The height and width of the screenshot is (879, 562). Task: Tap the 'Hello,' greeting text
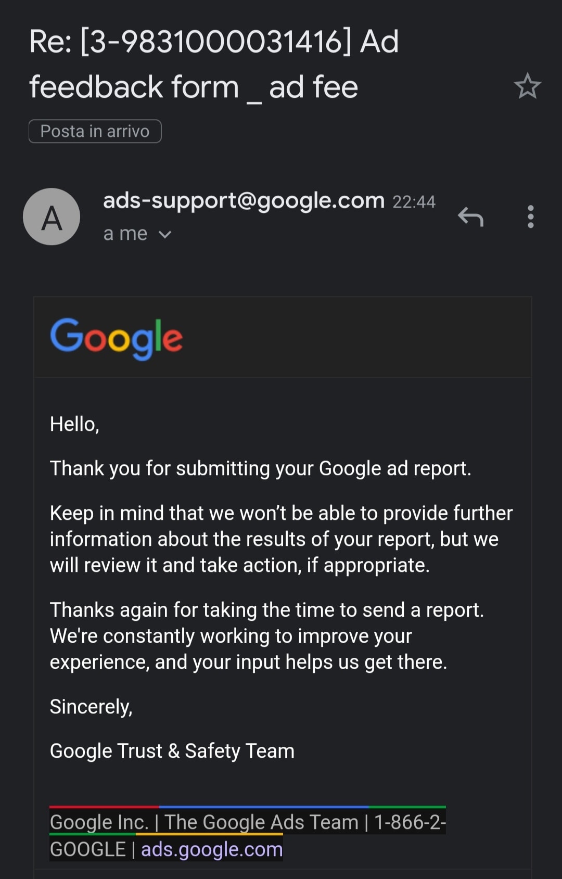click(x=74, y=424)
